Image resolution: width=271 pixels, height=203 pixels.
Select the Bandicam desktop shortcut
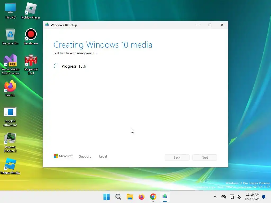pos(31,36)
